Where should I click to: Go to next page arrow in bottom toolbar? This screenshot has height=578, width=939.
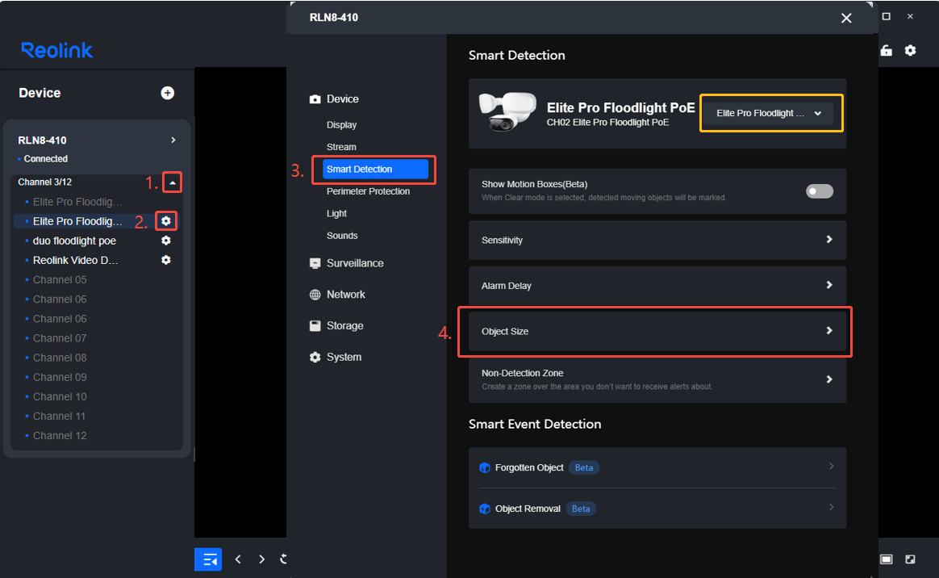pyautogui.click(x=261, y=559)
